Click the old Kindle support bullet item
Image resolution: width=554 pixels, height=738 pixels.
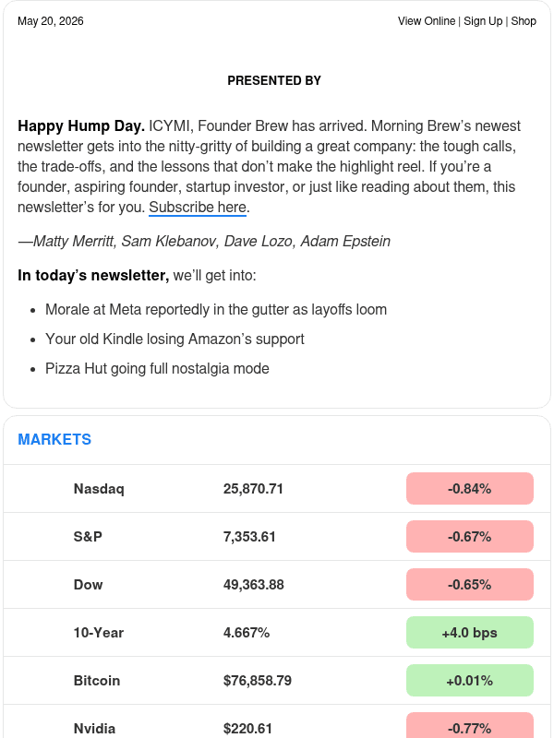click(175, 339)
